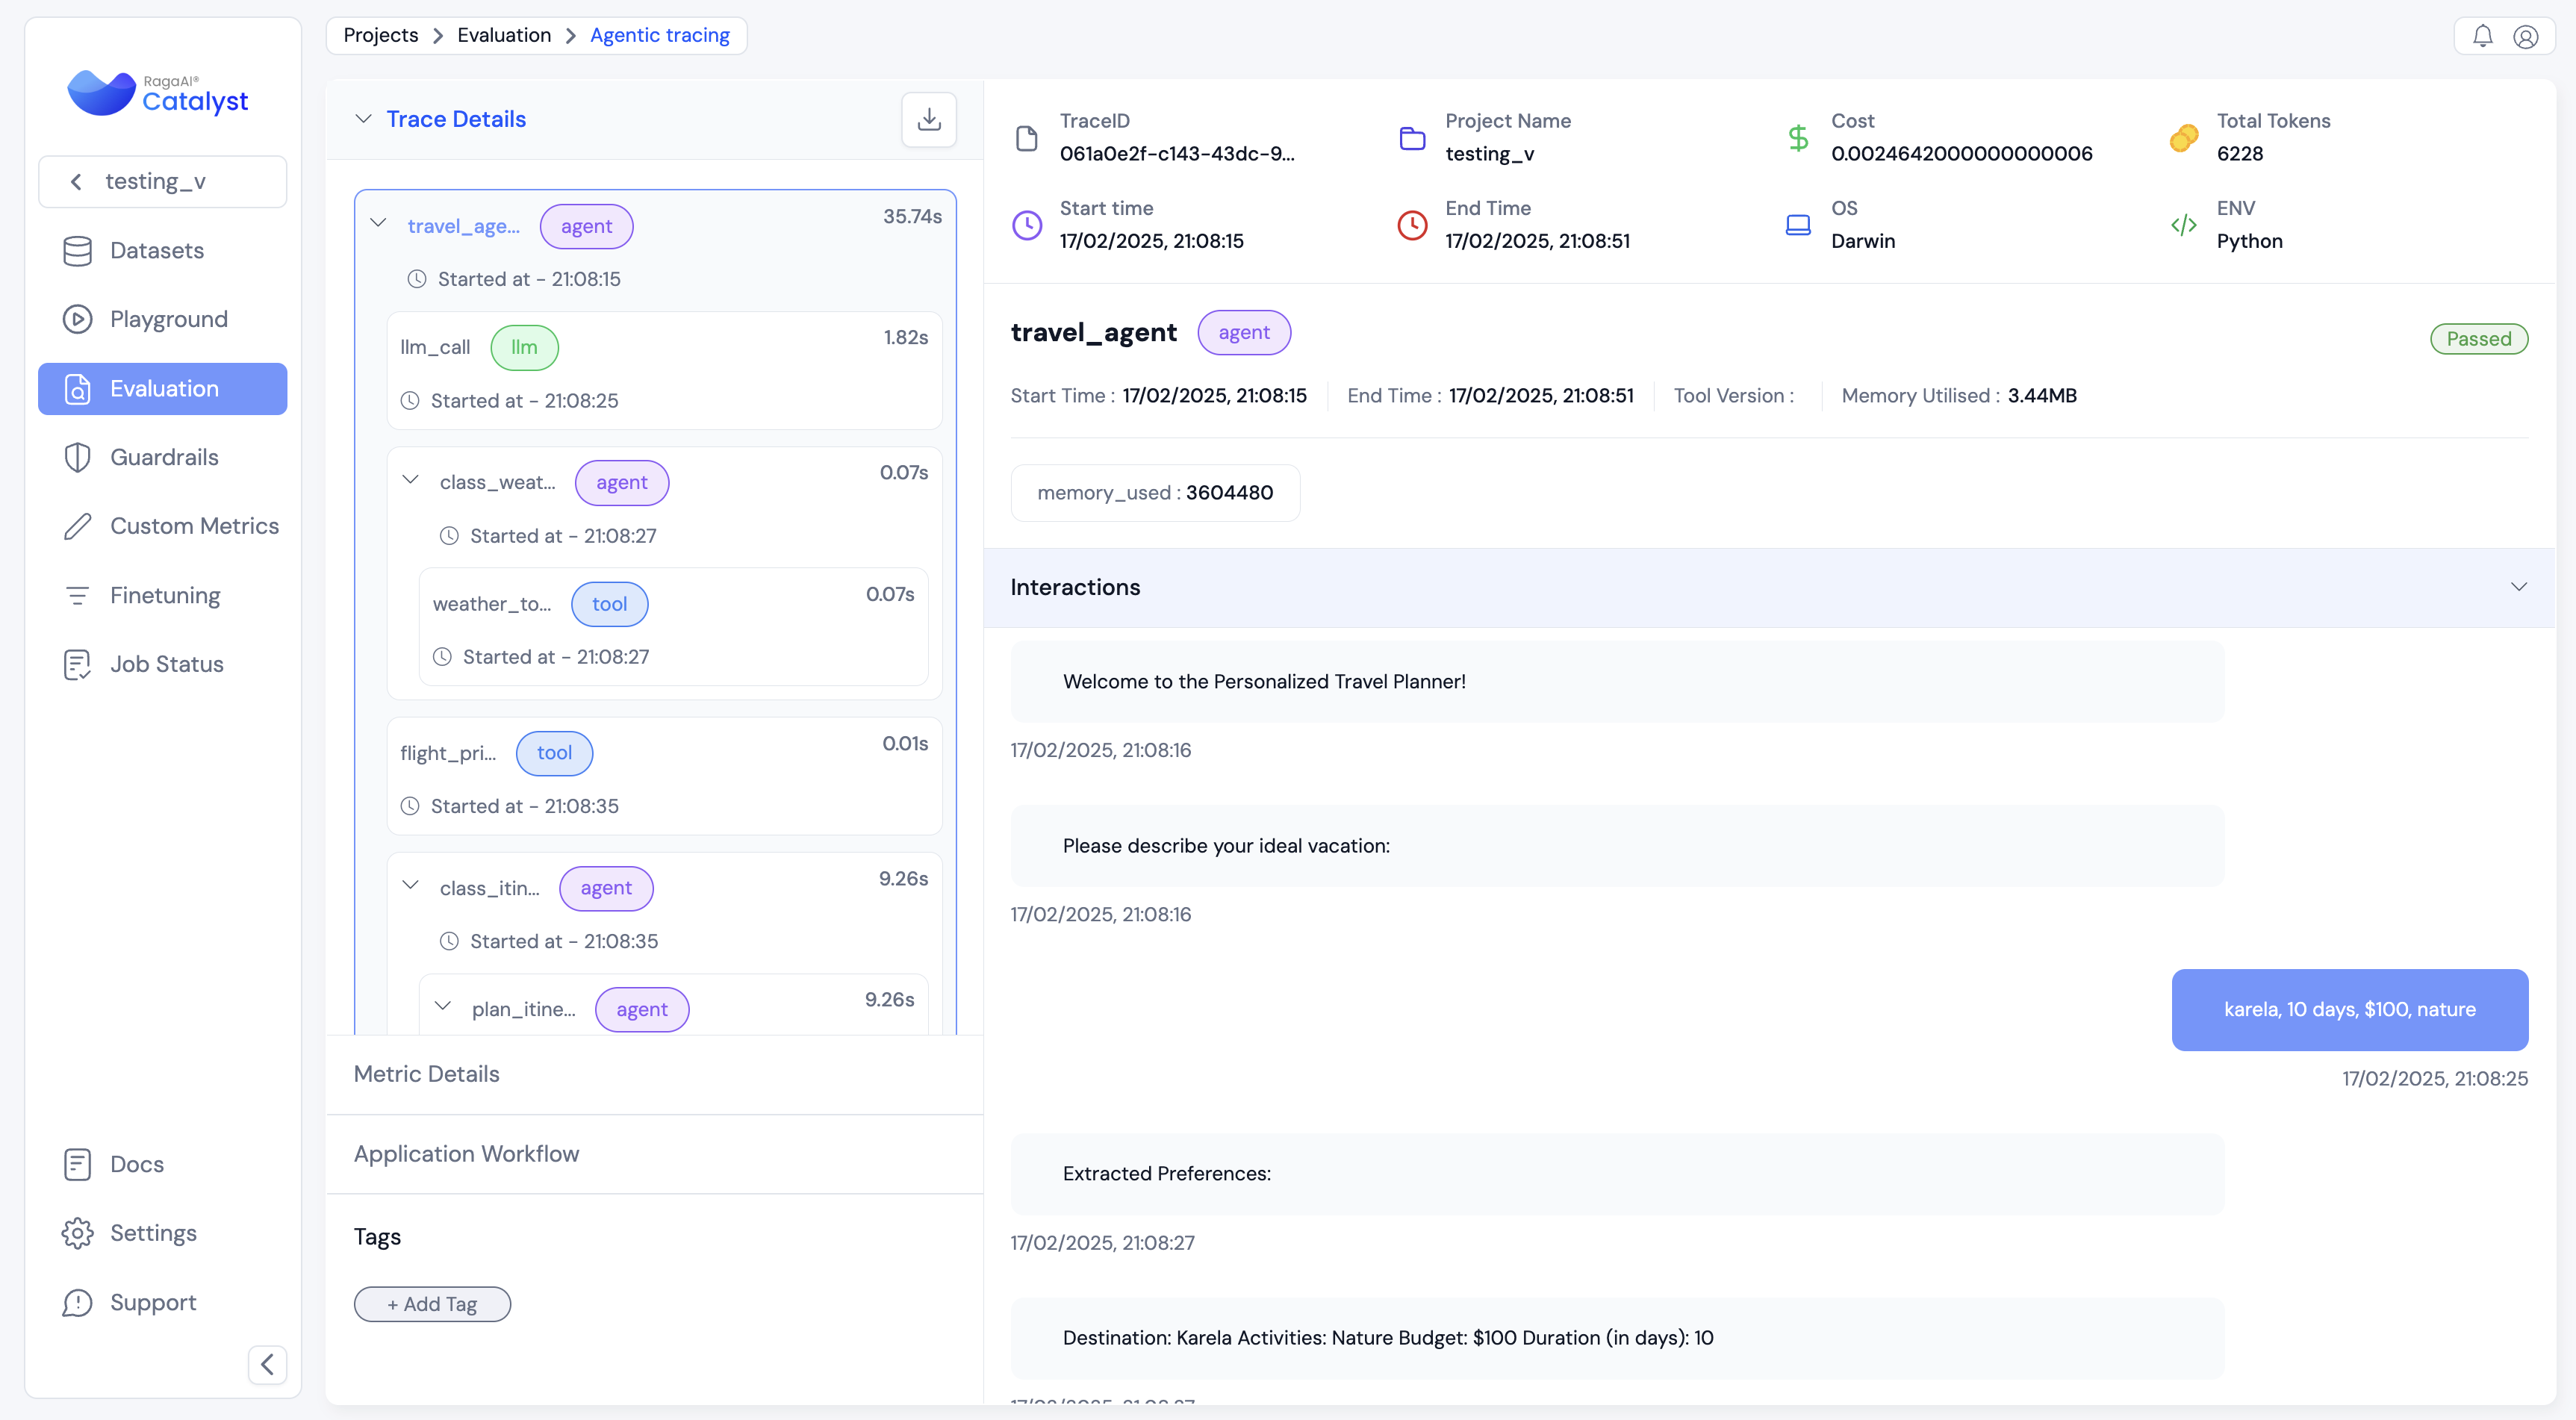Screen dimensions: 2576x1420
Task: Select the llm_call span row
Action: (664, 370)
